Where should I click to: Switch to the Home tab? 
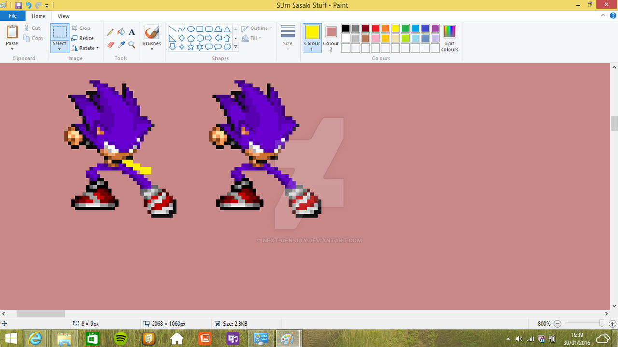(x=39, y=16)
